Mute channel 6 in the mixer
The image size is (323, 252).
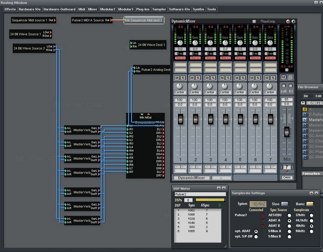[252, 78]
